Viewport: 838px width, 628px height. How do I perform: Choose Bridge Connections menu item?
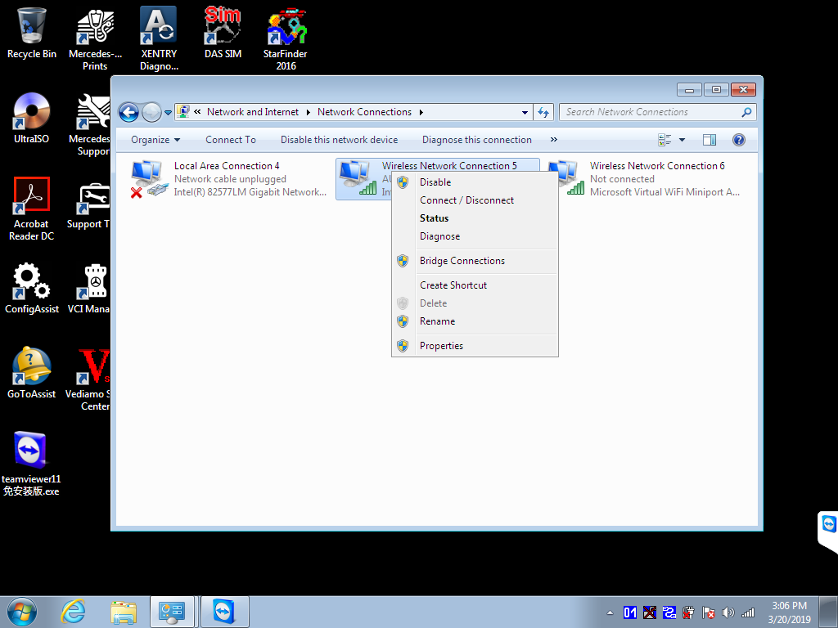click(x=475, y=261)
